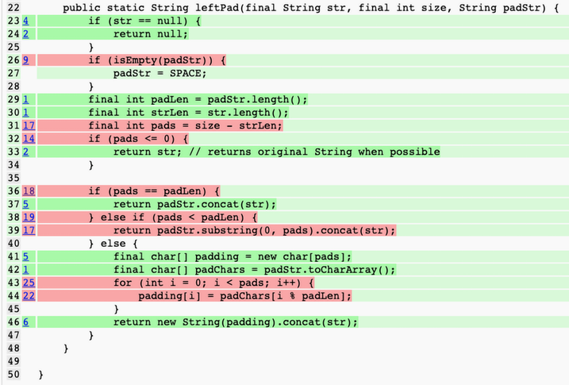
Task: Click hit count link 17 on line 31
Action: 29,125
